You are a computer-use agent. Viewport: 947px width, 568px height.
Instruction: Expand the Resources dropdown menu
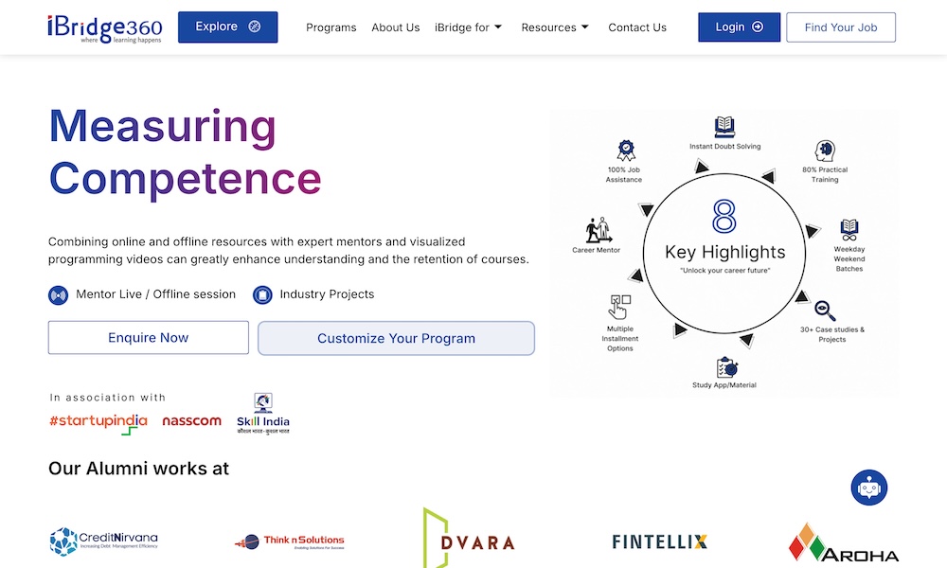[x=555, y=27]
